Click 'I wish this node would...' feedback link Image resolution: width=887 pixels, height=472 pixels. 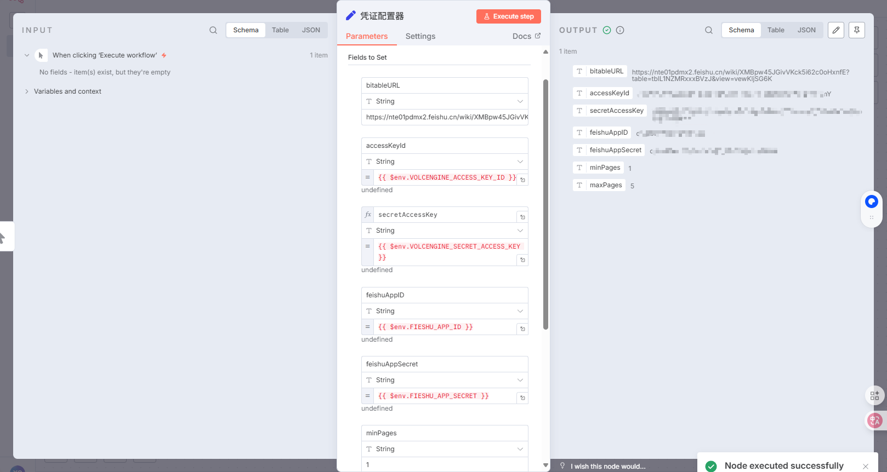(608, 467)
